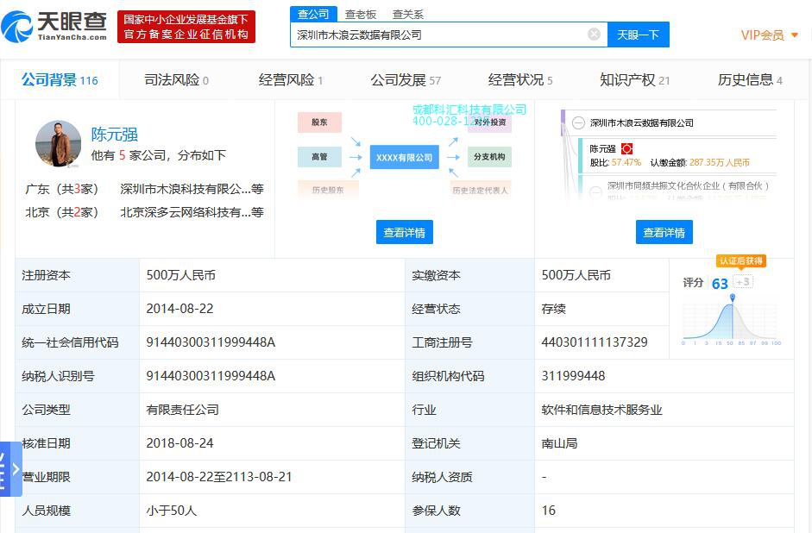Screen dimensions: 812x533
Task: Click the XXXX有限公司 center box in the diagram
Action: [405, 157]
